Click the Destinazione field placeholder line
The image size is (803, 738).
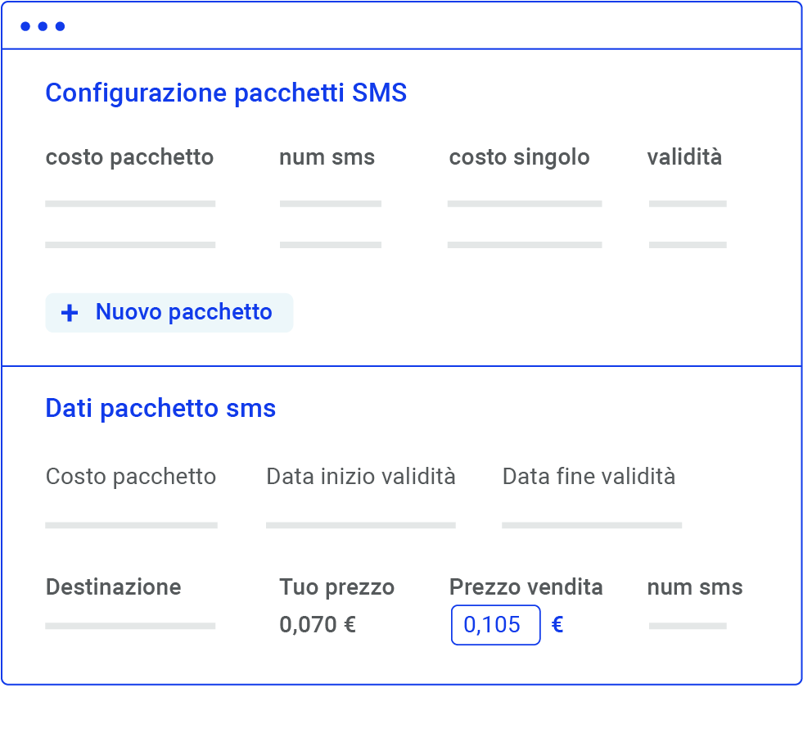(x=130, y=626)
